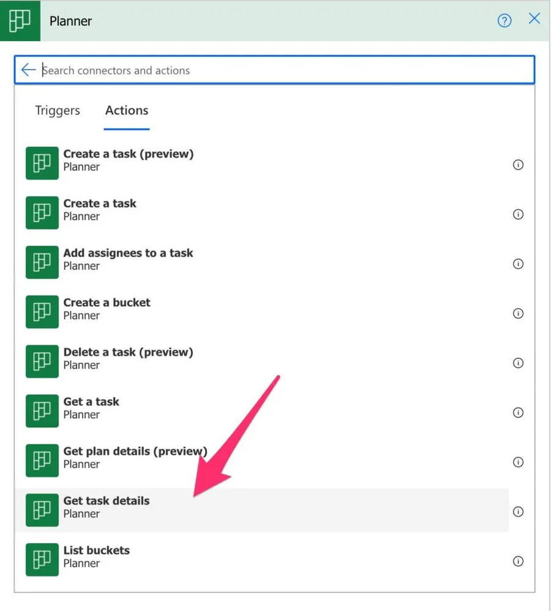Choose the Add assignees to a task action

coord(128,260)
